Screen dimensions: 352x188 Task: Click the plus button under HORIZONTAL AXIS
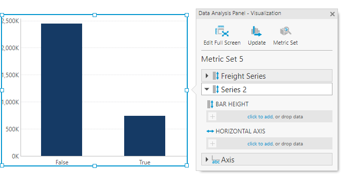[x=212, y=143]
